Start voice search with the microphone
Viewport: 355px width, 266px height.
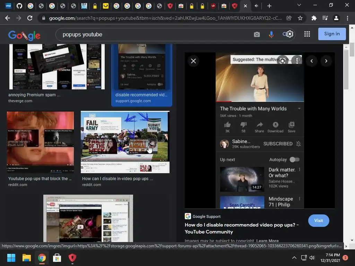271,34
